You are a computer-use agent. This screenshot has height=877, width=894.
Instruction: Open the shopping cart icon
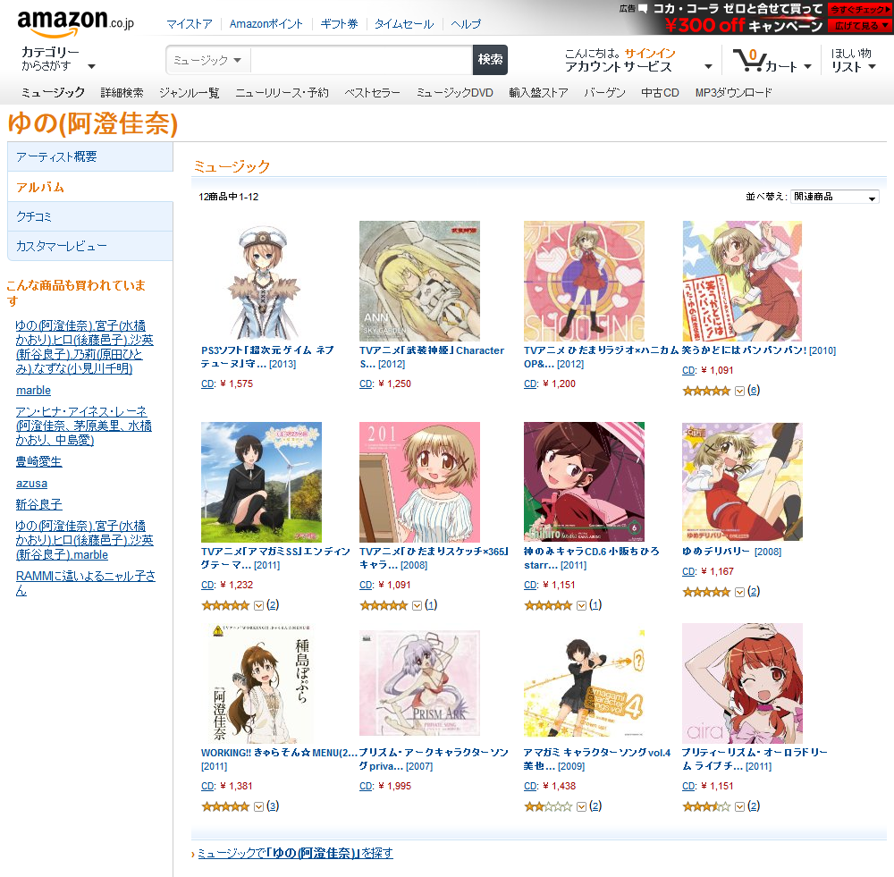pyautogui.click(x=748, y=60)
